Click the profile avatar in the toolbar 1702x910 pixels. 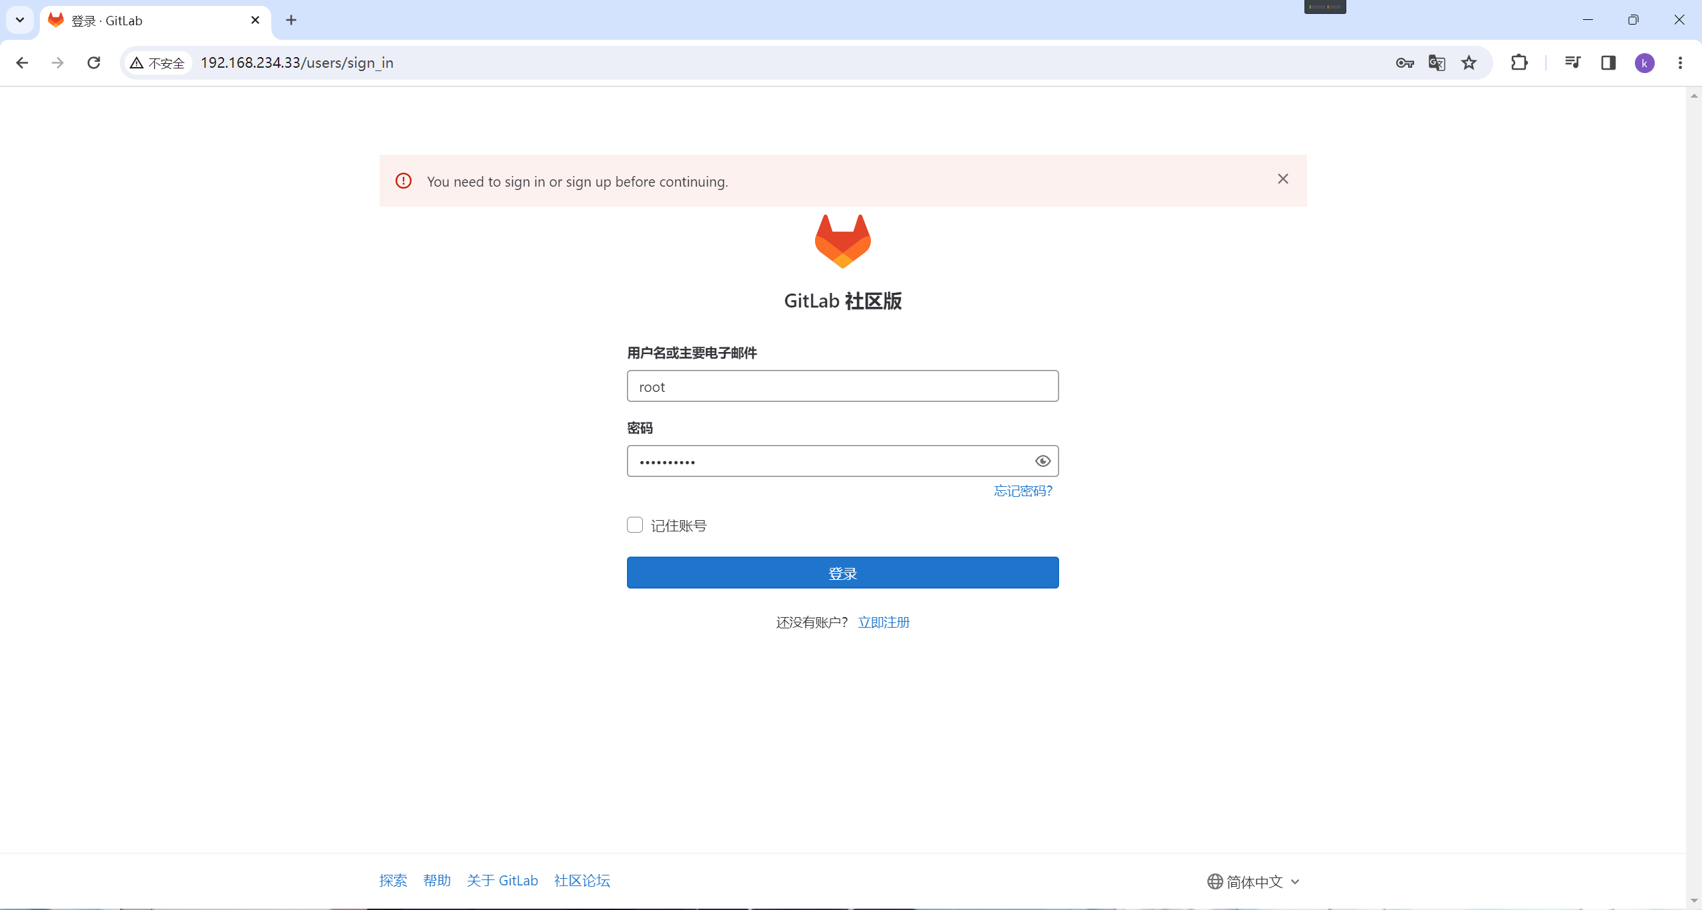click(1645, 62)
